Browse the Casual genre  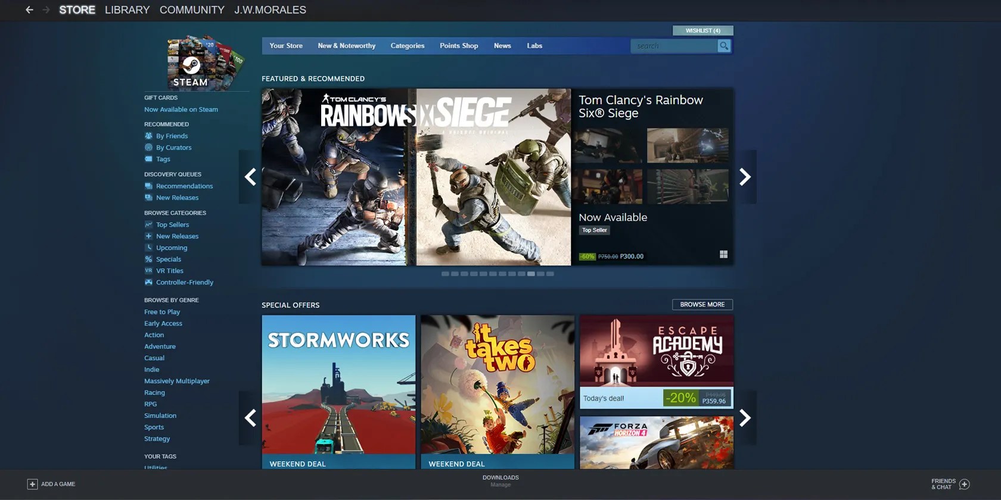[154, 358]
